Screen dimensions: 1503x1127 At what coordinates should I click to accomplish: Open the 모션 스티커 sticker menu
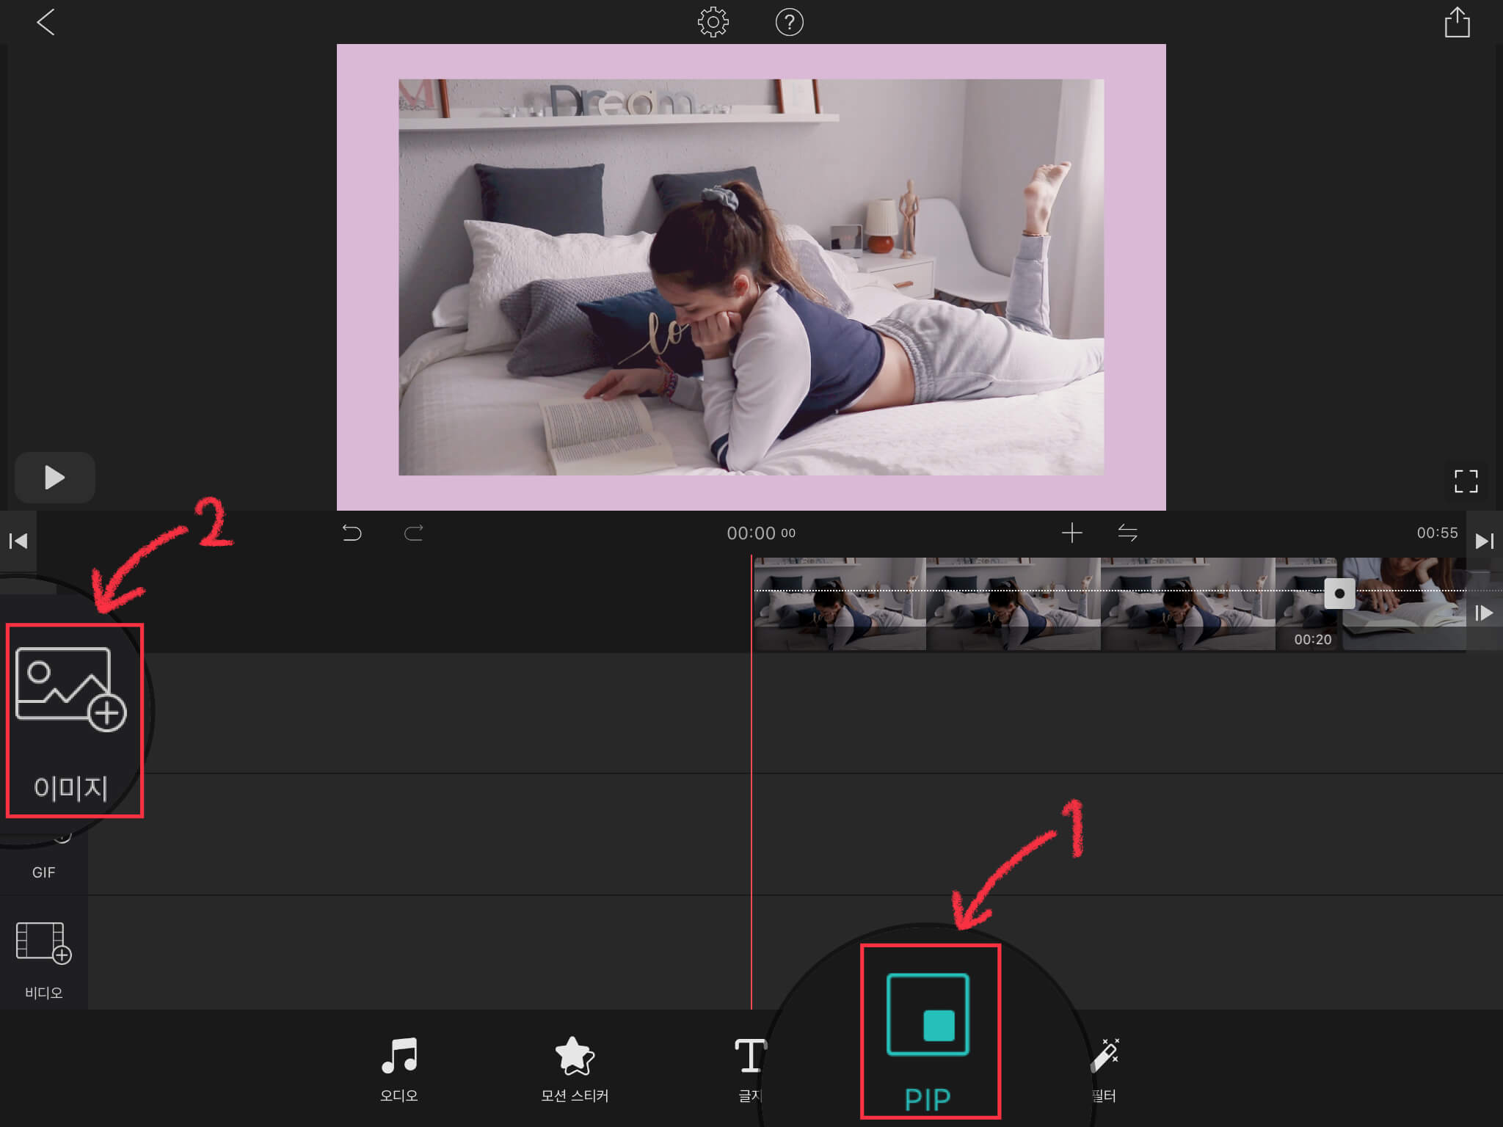(574, 1069)
